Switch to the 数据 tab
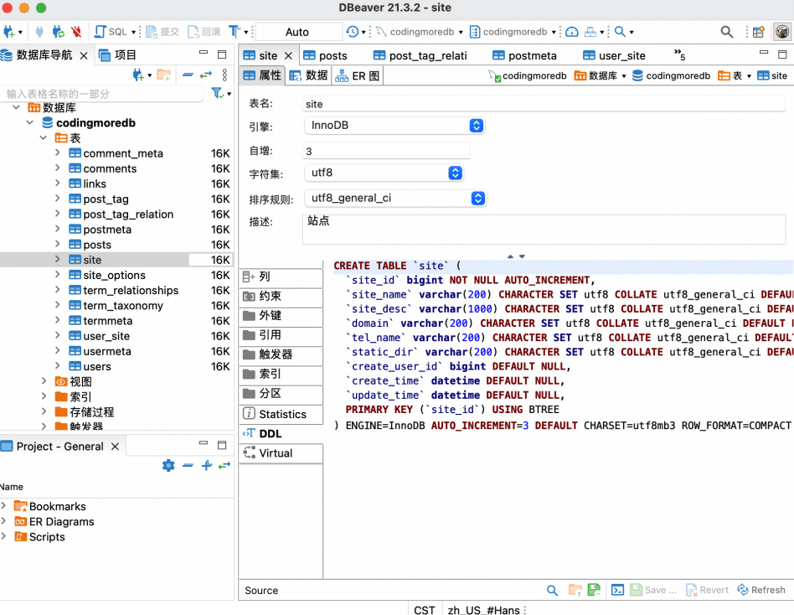 pyautogui.click(x=308, y=75)
